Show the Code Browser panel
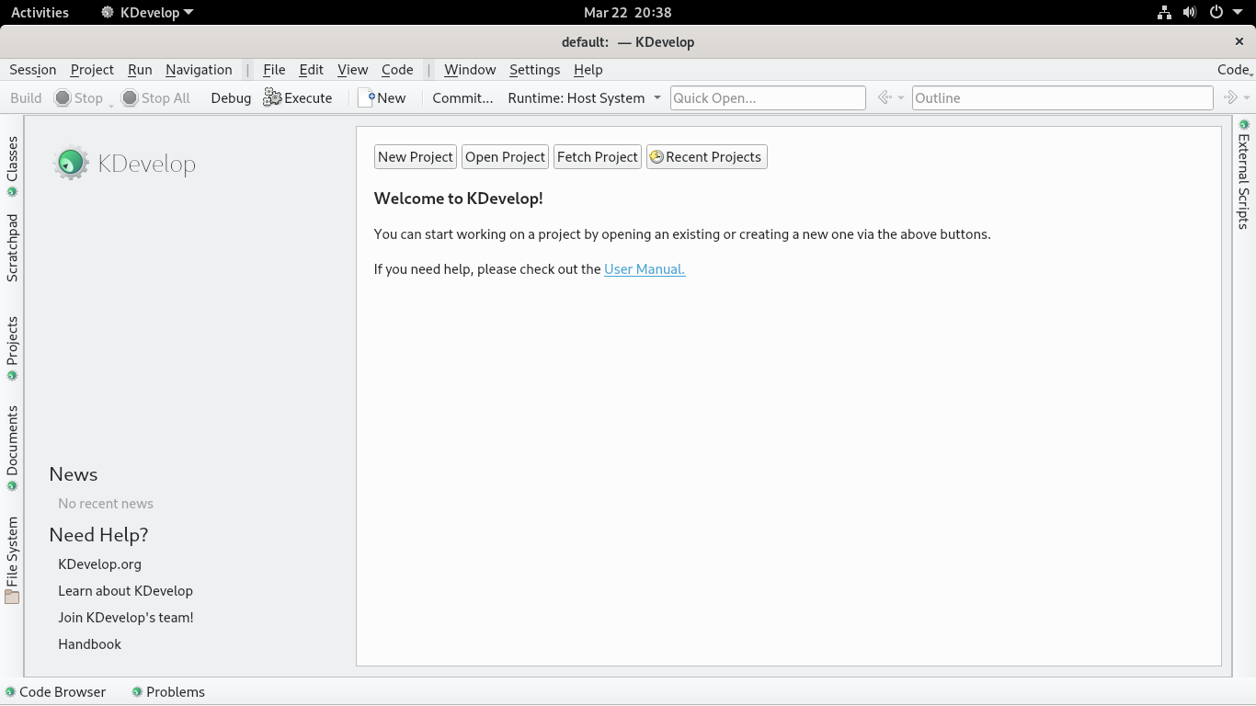Viewport: 1256px width, 706px height. point(55,692)
